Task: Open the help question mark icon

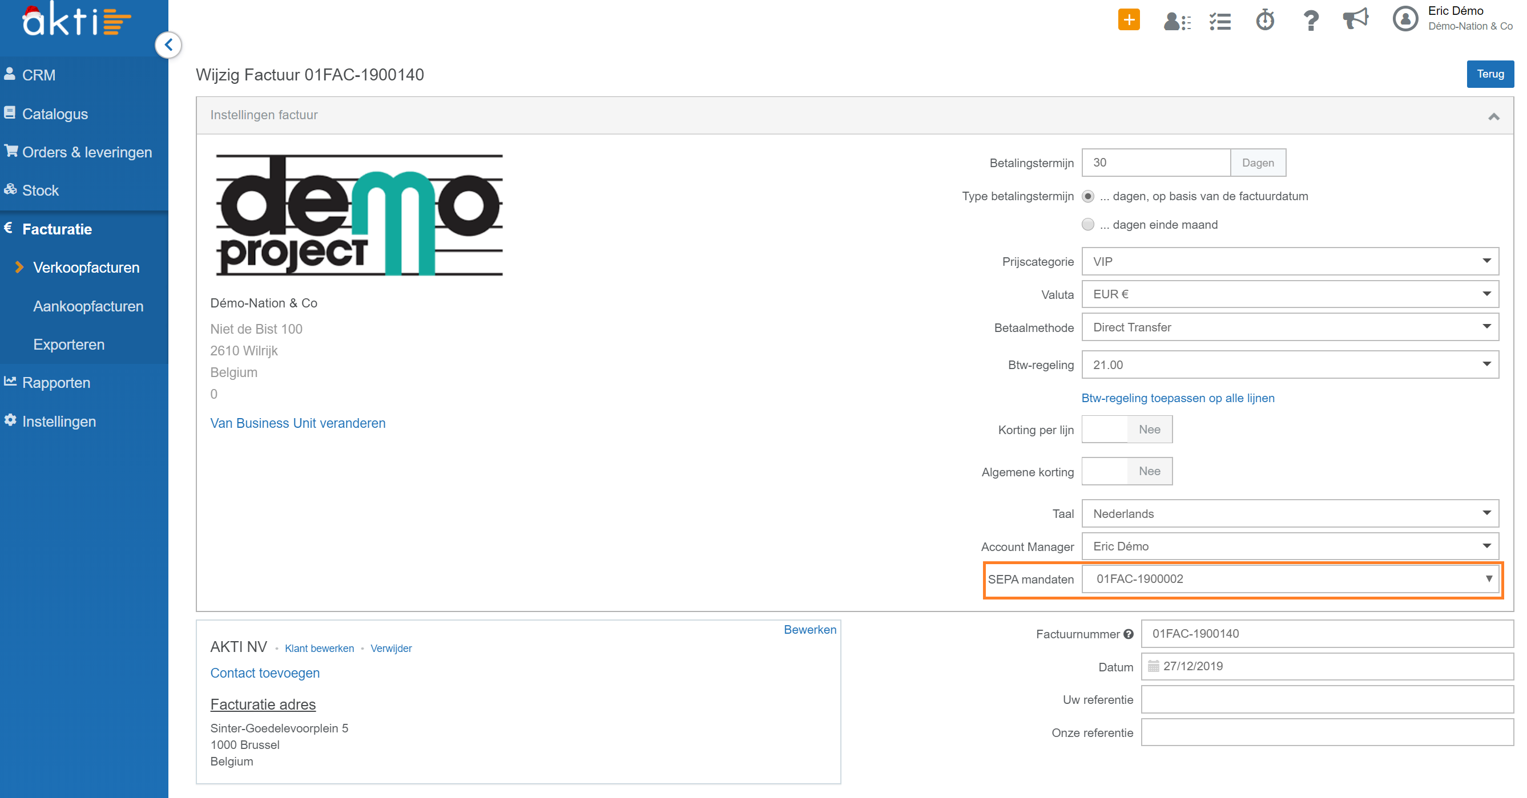Action: point(1311,21)
